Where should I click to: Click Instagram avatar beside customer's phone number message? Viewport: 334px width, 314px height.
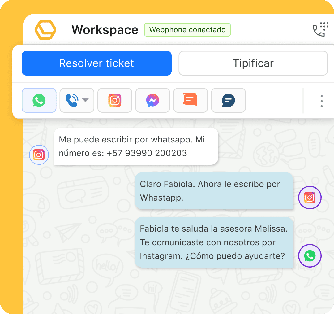(x=39, y=155)
